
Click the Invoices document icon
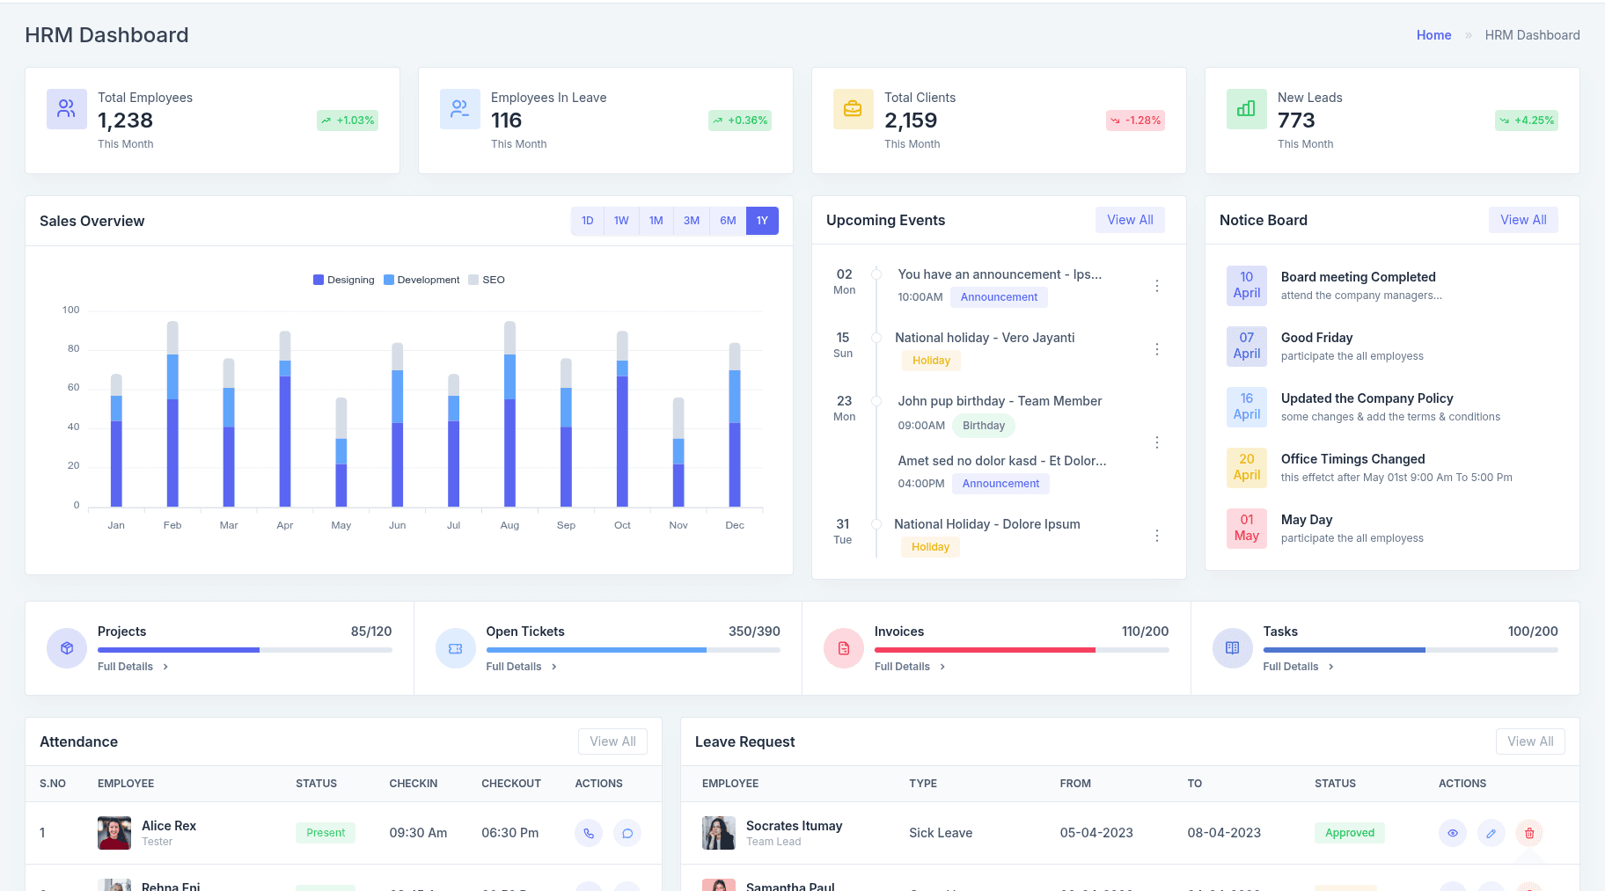(843, 648)
